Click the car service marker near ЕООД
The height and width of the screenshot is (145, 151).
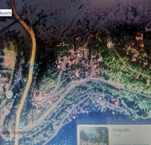[21, 127]
